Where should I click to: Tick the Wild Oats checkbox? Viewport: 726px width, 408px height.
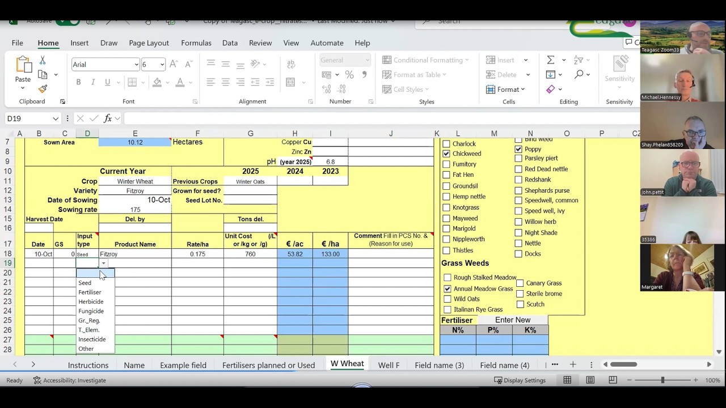coord(448,299)
